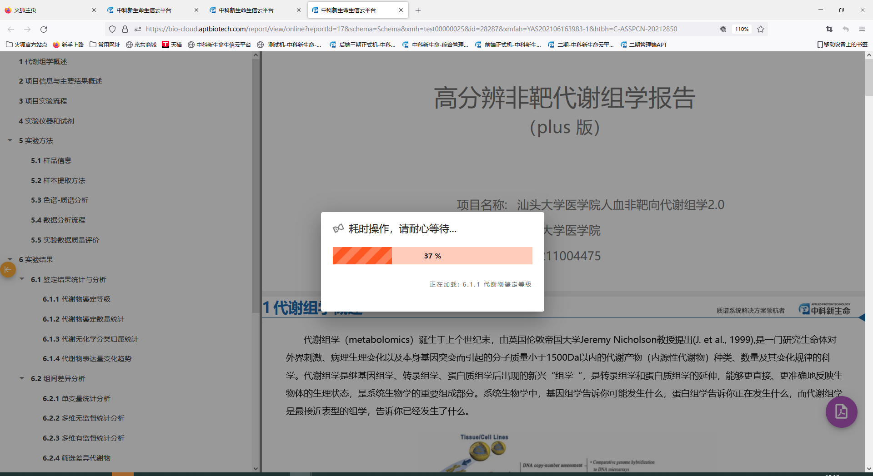Screen dimensions: 873x476
Task: Open section 5.3 色谱-质谱分析
Action: 60,200
